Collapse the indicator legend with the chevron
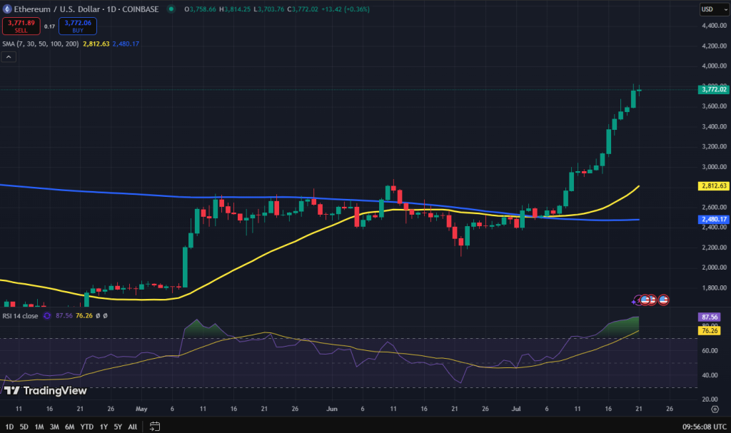The image size is (731, 433). tap(9, 57)
